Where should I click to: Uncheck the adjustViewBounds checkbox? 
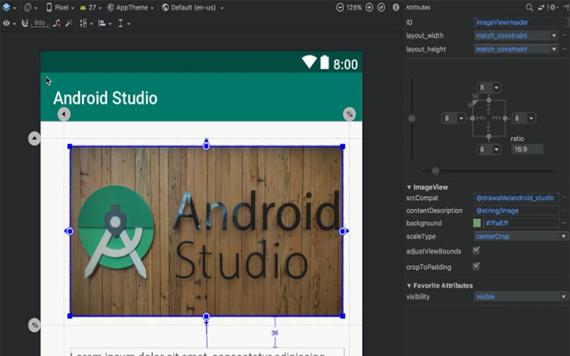(477, 251)
